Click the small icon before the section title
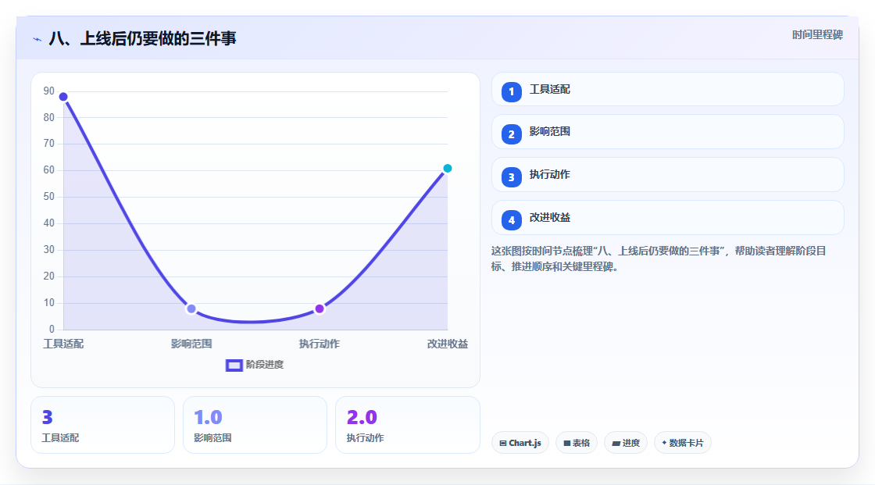This screenshot has height=485, width=875. 37,39
